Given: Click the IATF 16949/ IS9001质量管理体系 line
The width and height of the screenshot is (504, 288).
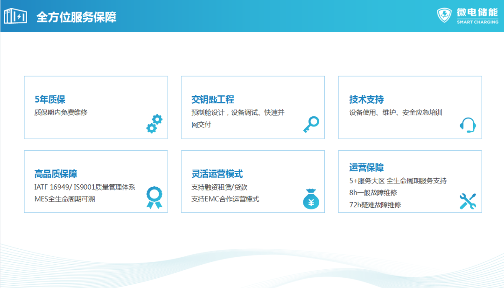Looking at the screenshot, I should [x=85, y=187].
